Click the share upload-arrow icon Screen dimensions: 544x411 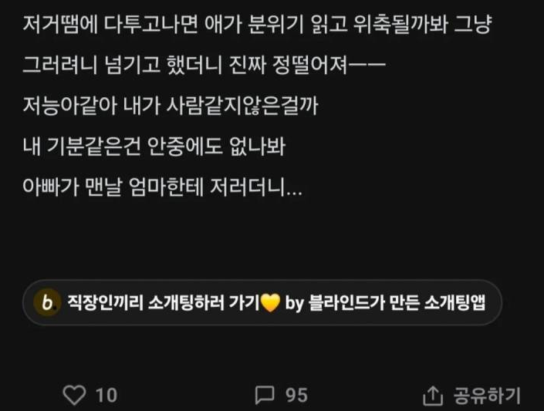[433, 395]
